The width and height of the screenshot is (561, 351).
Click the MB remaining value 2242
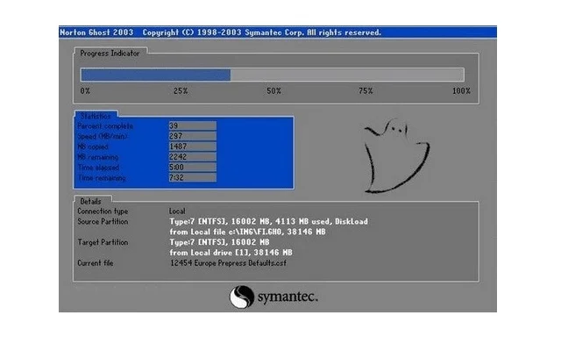pyautogui.click(x=193, y=157)
